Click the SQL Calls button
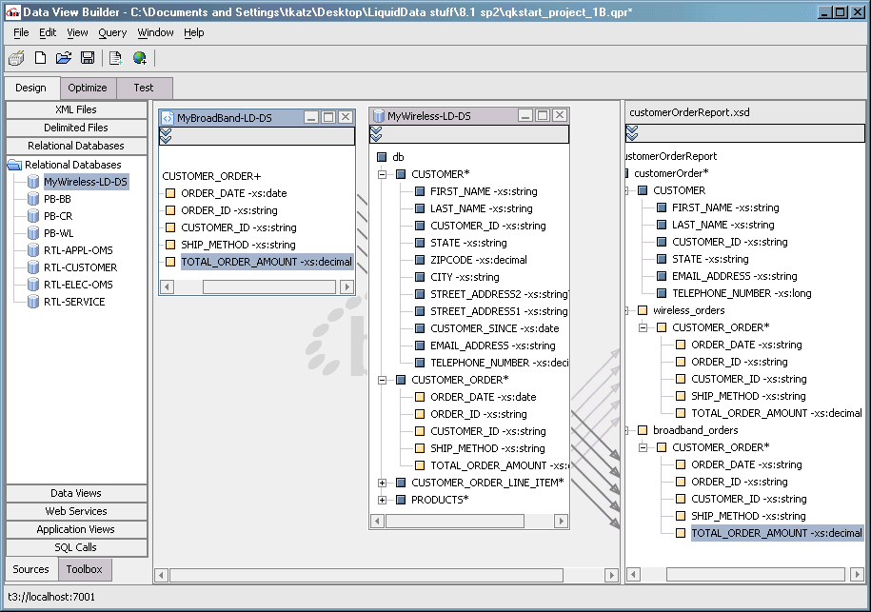The height and width of the screenshot is (612, 871). 76,547
